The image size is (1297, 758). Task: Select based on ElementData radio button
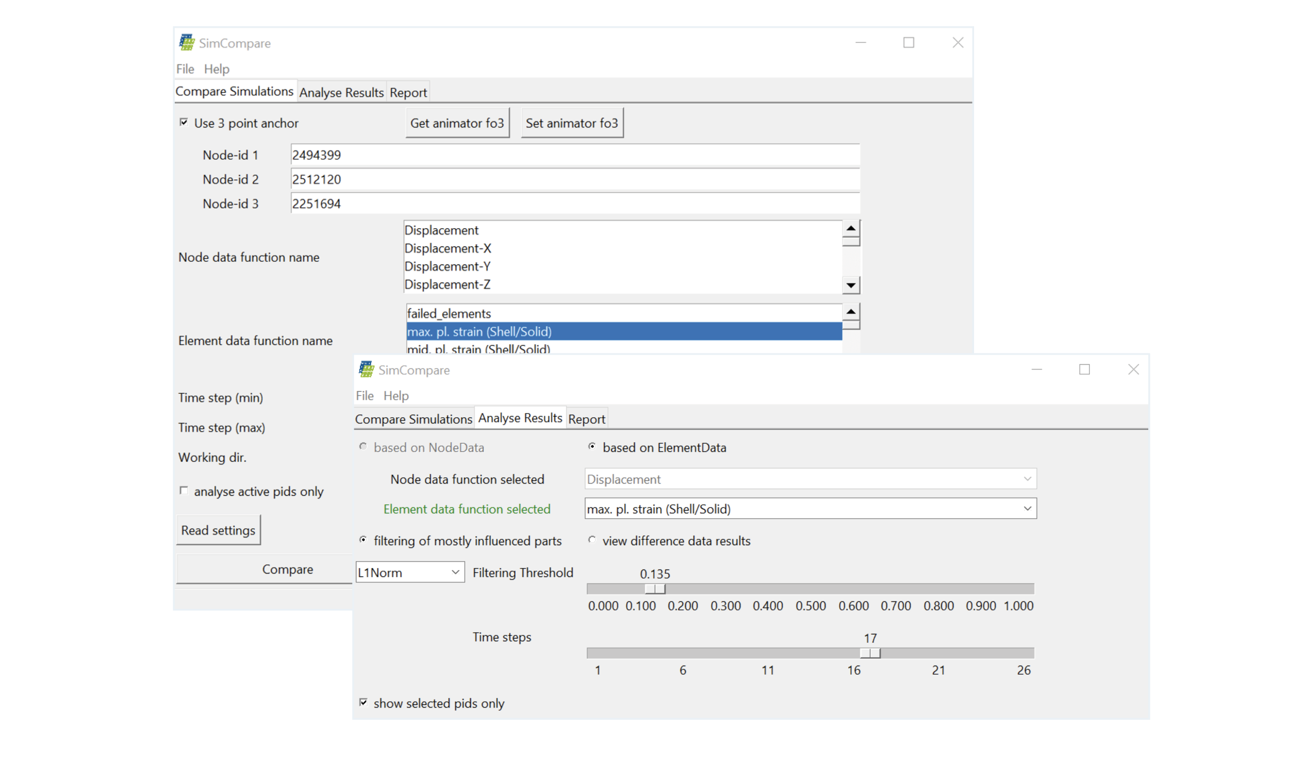(x=592, y=446)
